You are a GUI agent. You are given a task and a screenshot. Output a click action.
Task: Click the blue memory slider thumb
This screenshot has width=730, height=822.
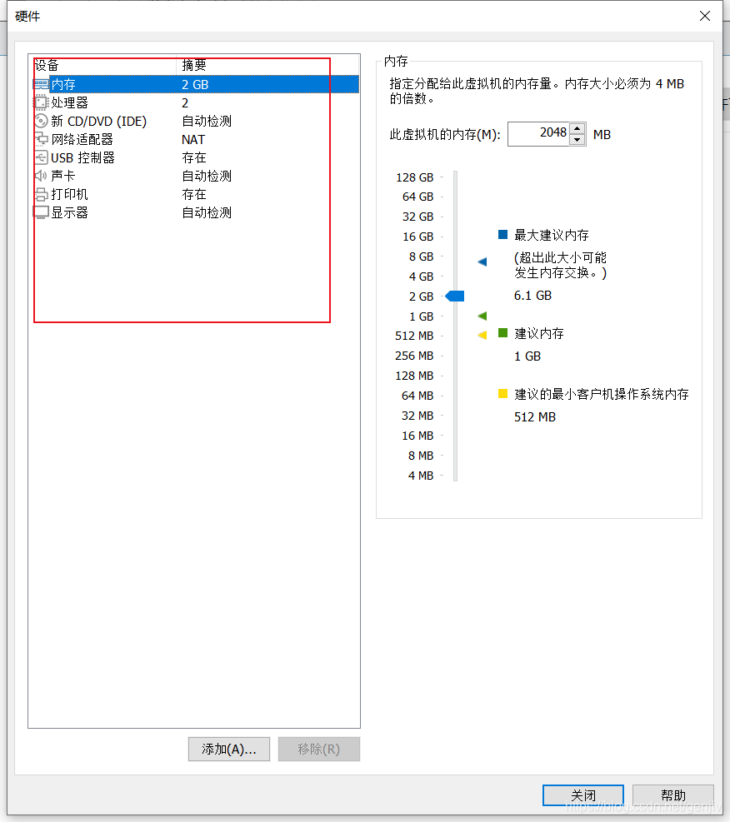pos(455,296)
